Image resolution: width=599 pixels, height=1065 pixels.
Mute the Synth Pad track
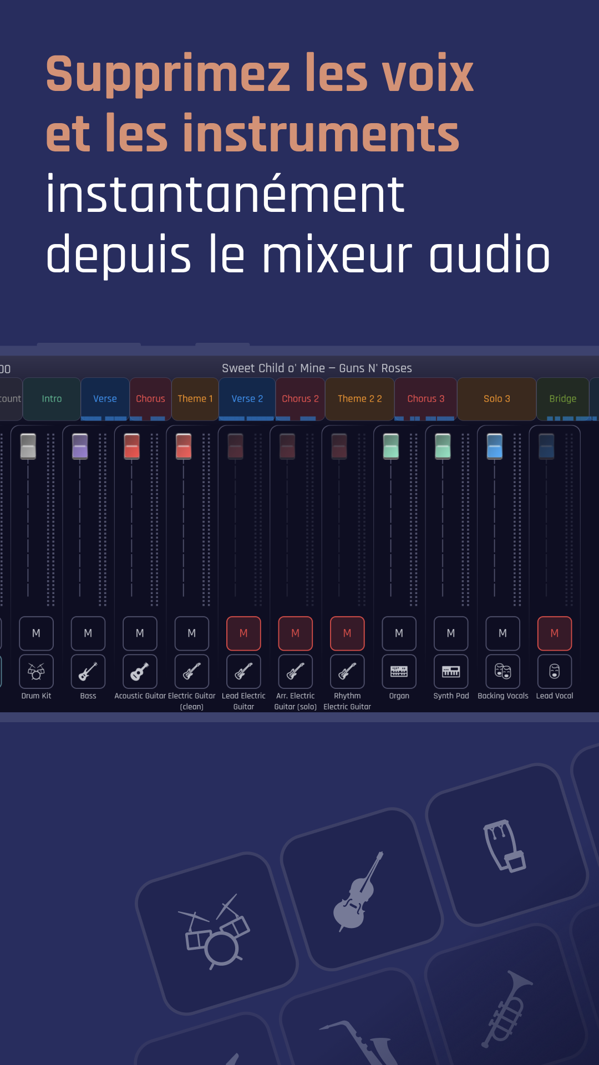pyautogui.click(x=451, y=633)
